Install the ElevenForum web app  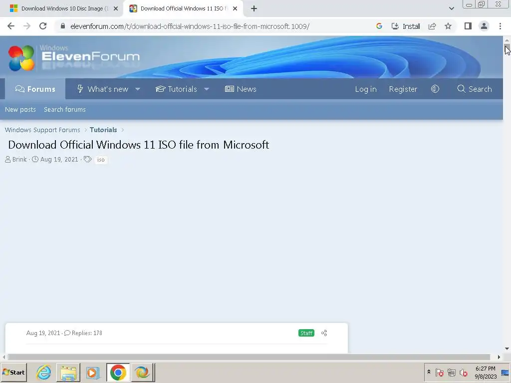pyautogui.click(x=406, y=26)
